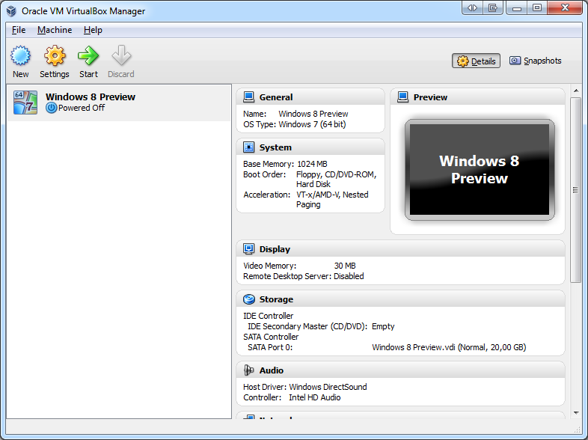Click the Preview section header

(430, 97)
